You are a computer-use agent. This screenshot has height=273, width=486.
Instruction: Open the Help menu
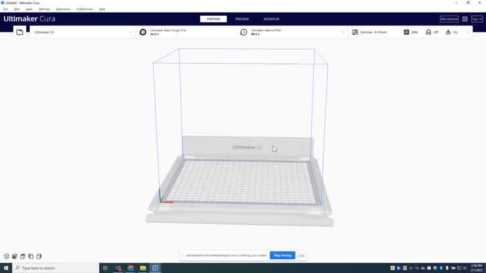point(102,9)
